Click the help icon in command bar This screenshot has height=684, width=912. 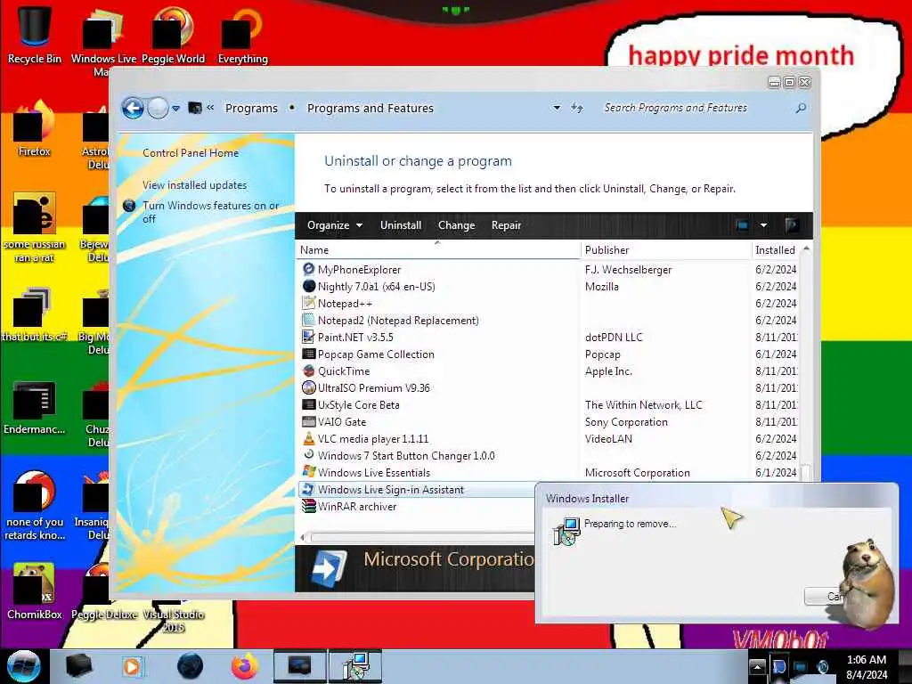(792, 225)
